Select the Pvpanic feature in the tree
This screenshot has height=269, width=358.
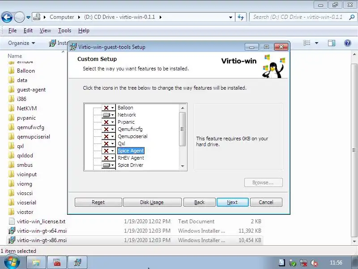(x=126, y=122)
